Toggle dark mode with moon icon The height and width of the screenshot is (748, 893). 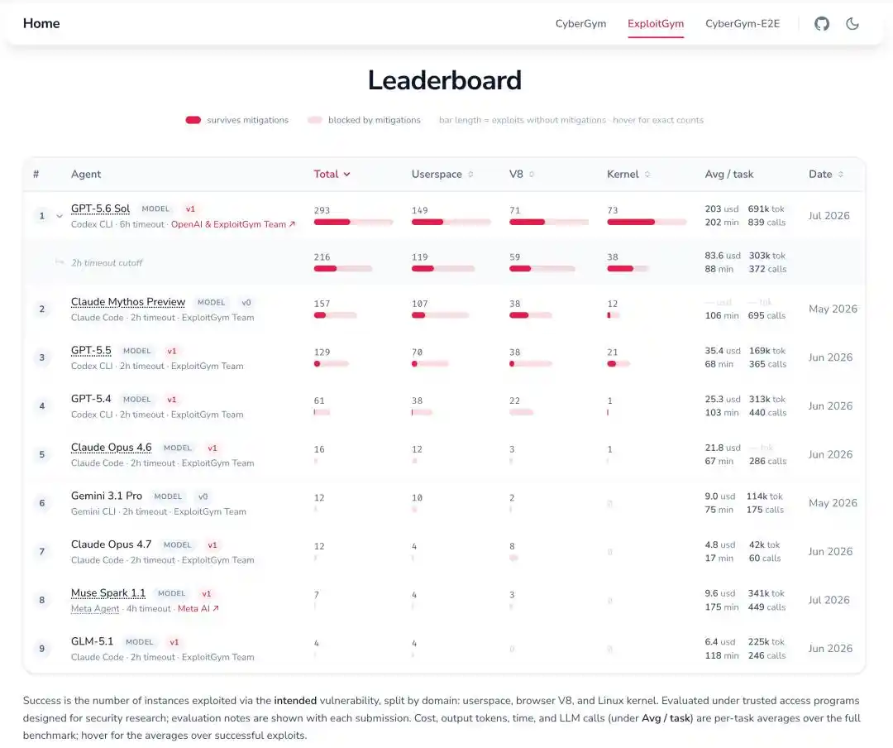click(852, 23)
